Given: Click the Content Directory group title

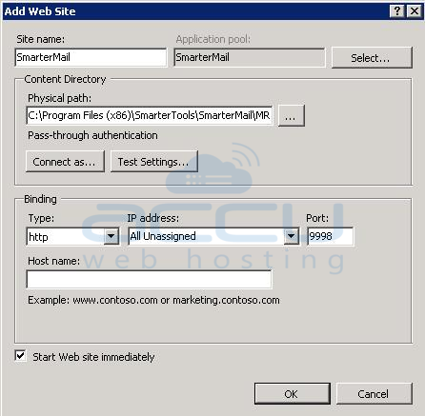Looking at the screenshot, I should (65, 79).
